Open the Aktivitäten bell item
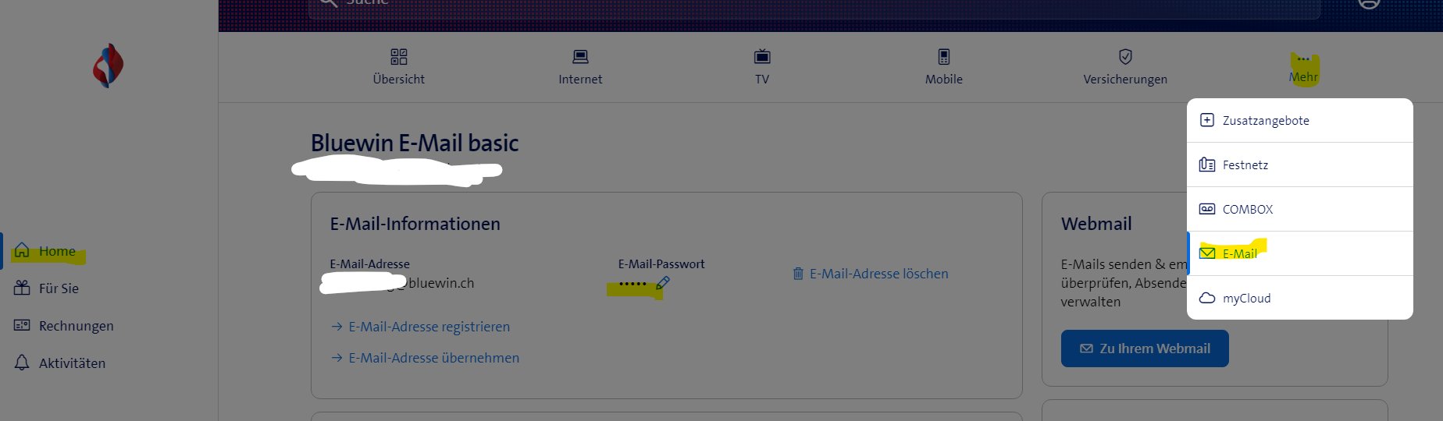 [72, 363]
